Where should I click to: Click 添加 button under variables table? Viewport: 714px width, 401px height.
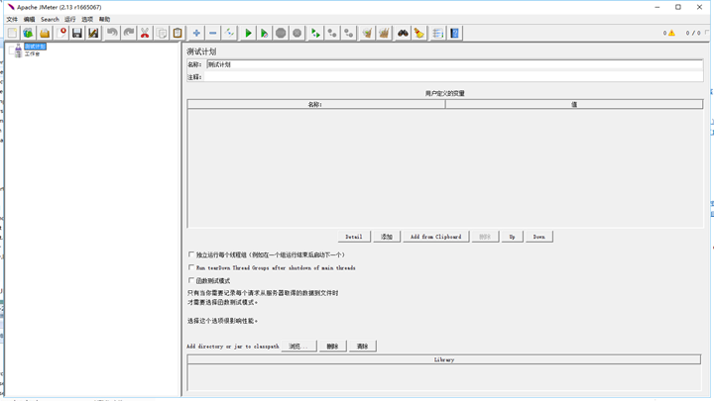pyautogui.click(x=387, y=237)
